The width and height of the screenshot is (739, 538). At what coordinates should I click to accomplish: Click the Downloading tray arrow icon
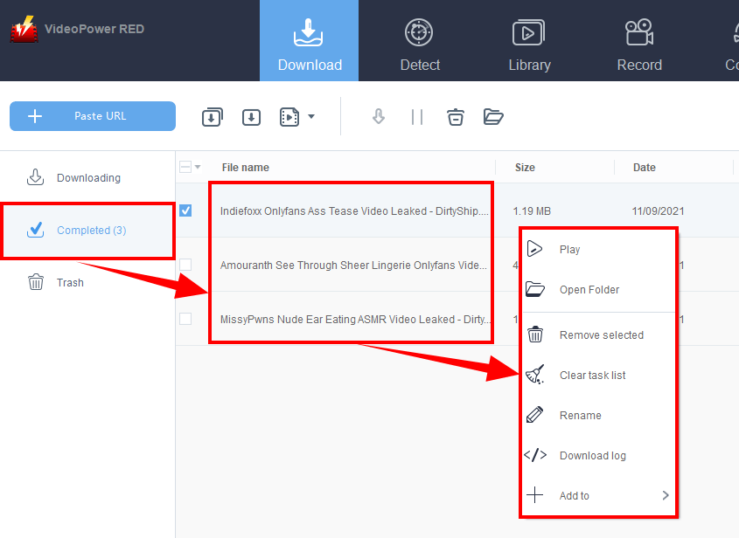(35, 177)
